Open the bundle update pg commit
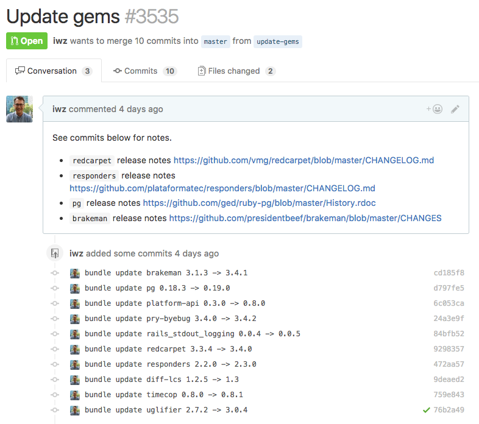The image size is (479, 424). [x=157, y=288]
